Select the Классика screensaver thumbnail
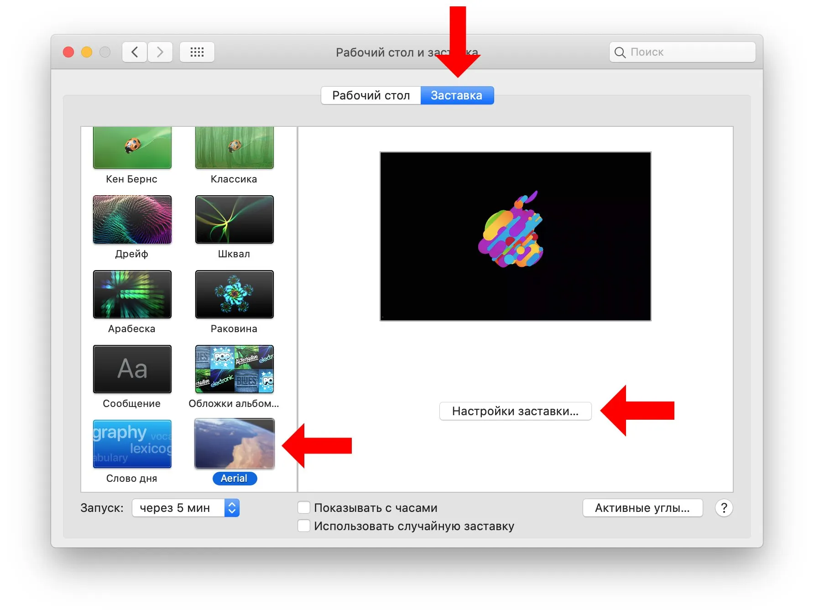The image size is (814, 615). 235,147
